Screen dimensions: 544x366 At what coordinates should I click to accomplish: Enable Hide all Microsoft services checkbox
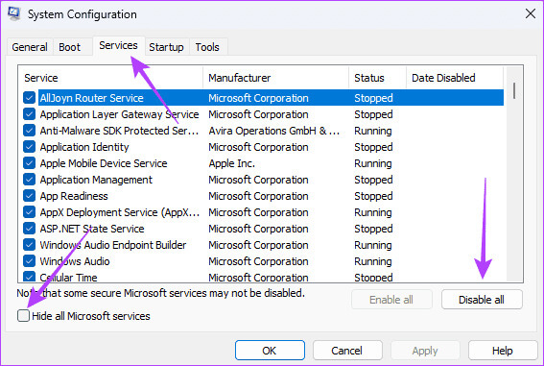pyautogui.click(x=23, y=316)
